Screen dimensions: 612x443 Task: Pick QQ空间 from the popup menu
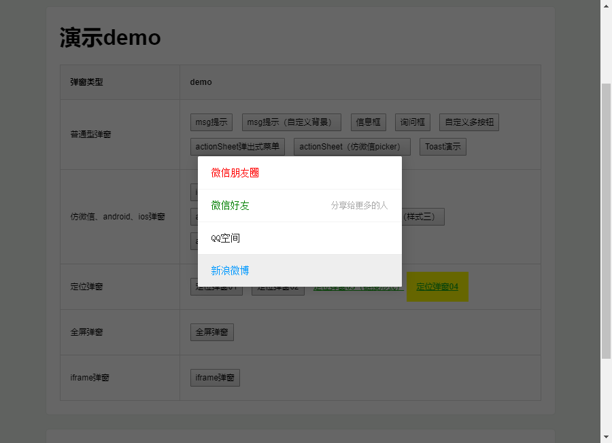pyautogui.click(x=299, y=238)
